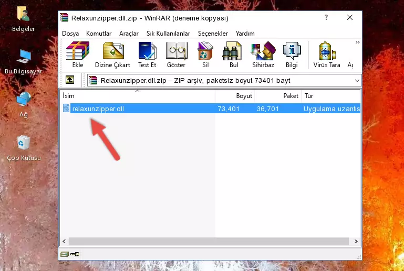Select the Çöp Kutusu recycle bin icon

coord(24,148)
